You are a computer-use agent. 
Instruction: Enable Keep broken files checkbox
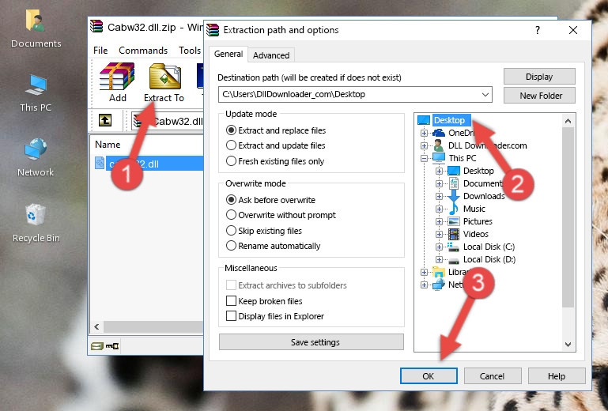pyautogui.click(x=231, y=300)
